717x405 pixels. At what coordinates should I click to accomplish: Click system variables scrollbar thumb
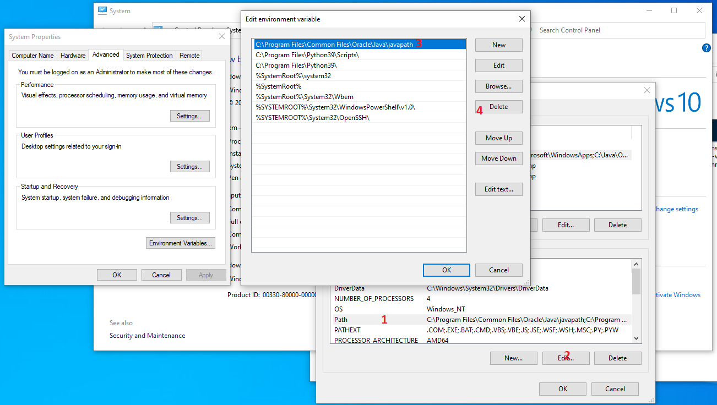(x=637, y=282)
